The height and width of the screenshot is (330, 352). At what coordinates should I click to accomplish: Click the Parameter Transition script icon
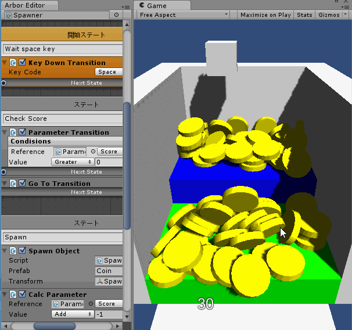[x=13, y=132]
